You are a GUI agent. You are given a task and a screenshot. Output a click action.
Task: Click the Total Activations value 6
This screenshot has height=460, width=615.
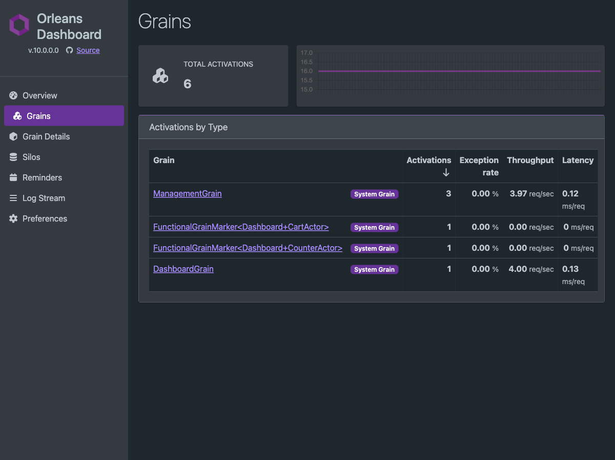click(x=188, y=84)
